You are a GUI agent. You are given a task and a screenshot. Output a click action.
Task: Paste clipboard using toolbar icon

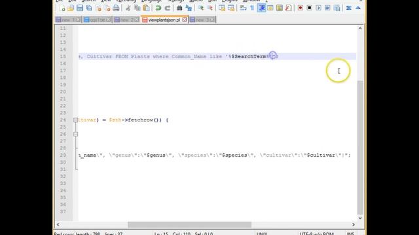(146, 8)
